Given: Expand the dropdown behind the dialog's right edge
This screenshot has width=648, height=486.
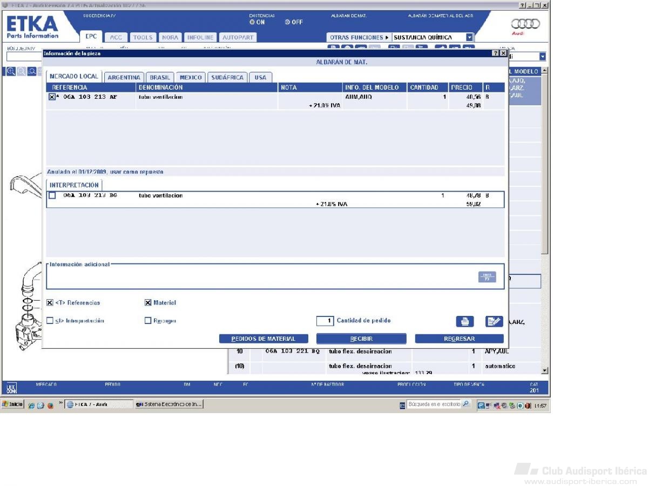Looking at the screenshot, I should (x=543, y=57).
